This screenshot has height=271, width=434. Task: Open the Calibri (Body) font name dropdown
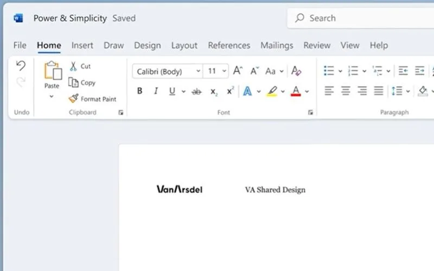click(198, 71)
